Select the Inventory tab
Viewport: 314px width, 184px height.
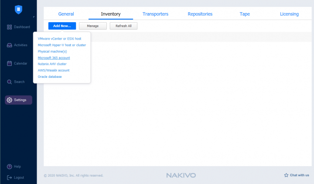pos(111,14)
